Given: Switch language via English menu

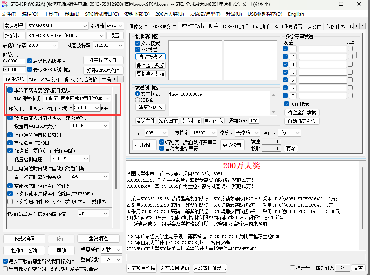Looking at the screenshot, I should pyautogui.click(x=296, y=14).
